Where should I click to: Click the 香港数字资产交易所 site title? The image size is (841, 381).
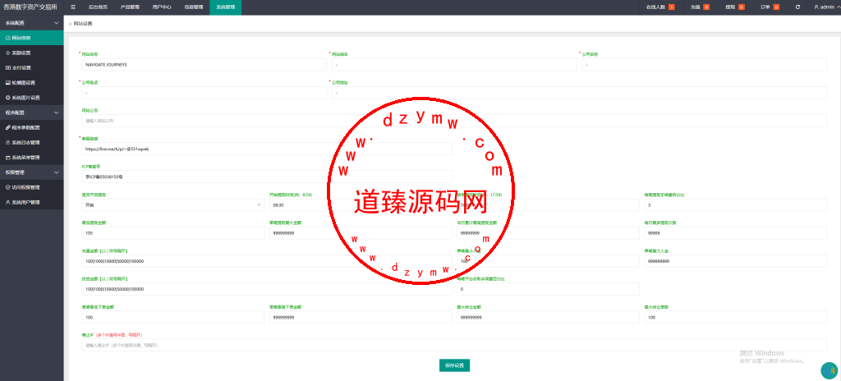point(30,7)
